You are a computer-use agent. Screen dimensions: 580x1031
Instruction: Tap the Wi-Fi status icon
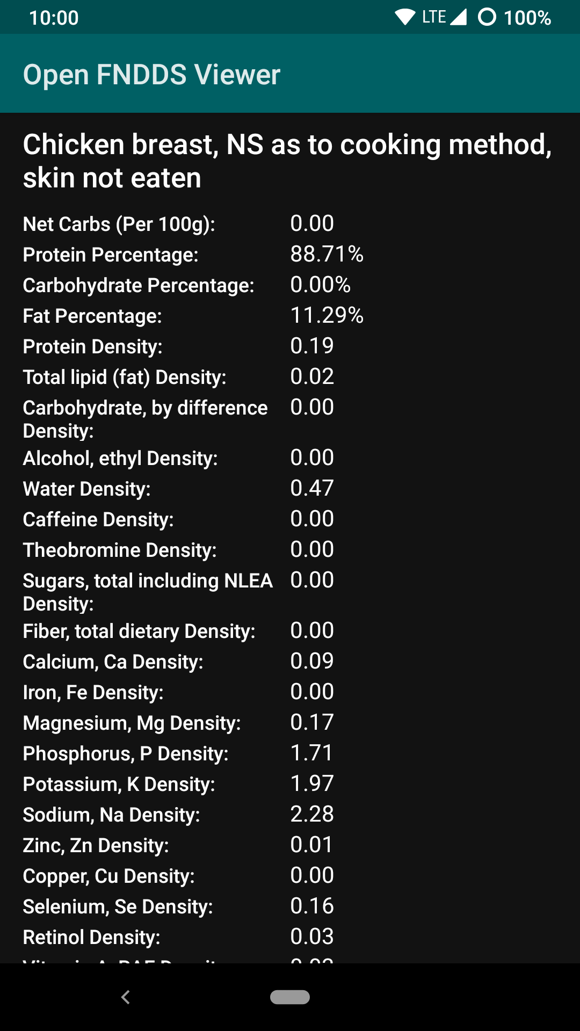tap(405, 17)
